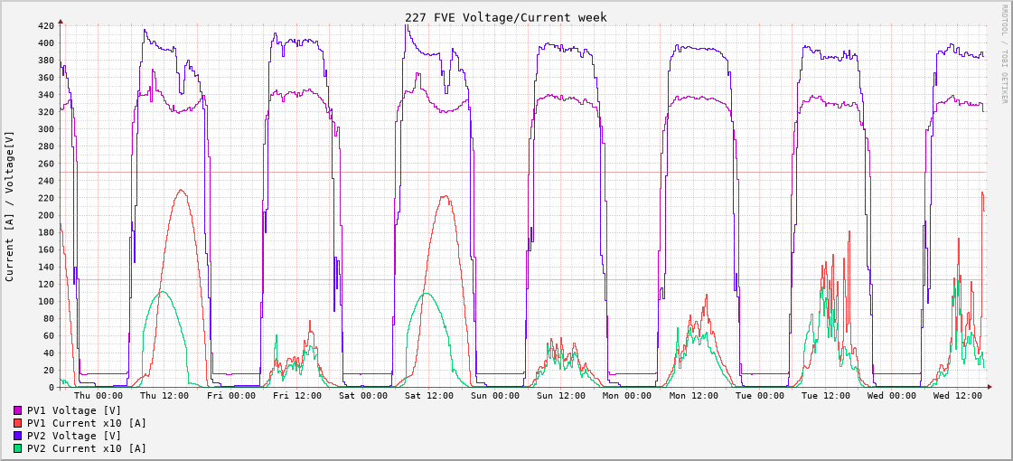
Task: Click the 0 value on the y-axis
Action: (x=52, y=387)
